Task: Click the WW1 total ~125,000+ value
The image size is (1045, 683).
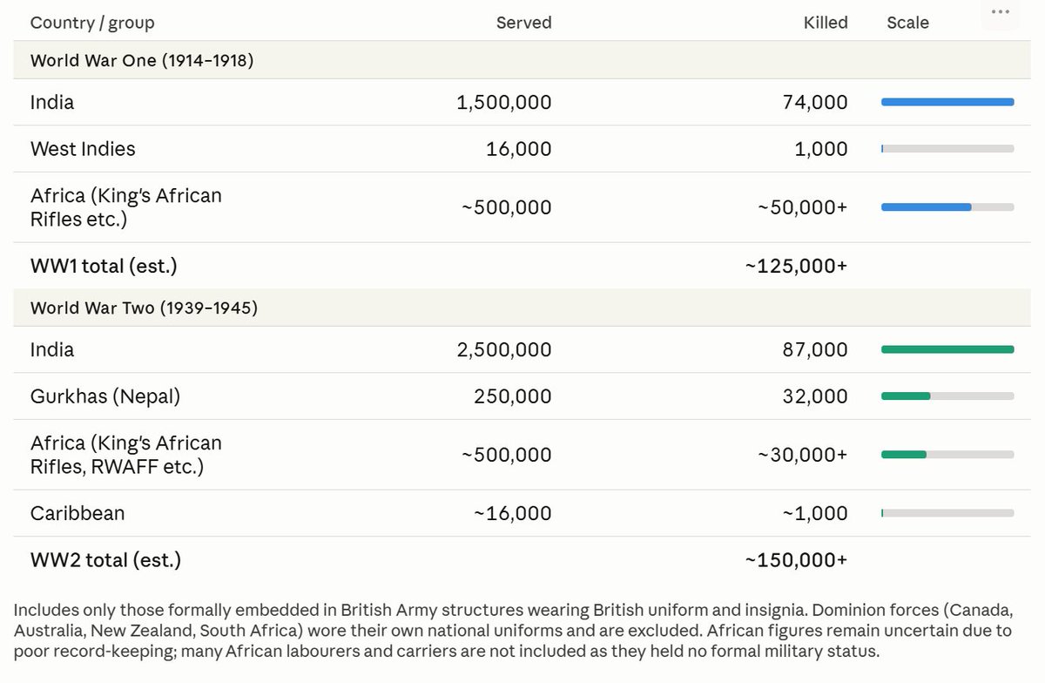Action: [796, 266]
